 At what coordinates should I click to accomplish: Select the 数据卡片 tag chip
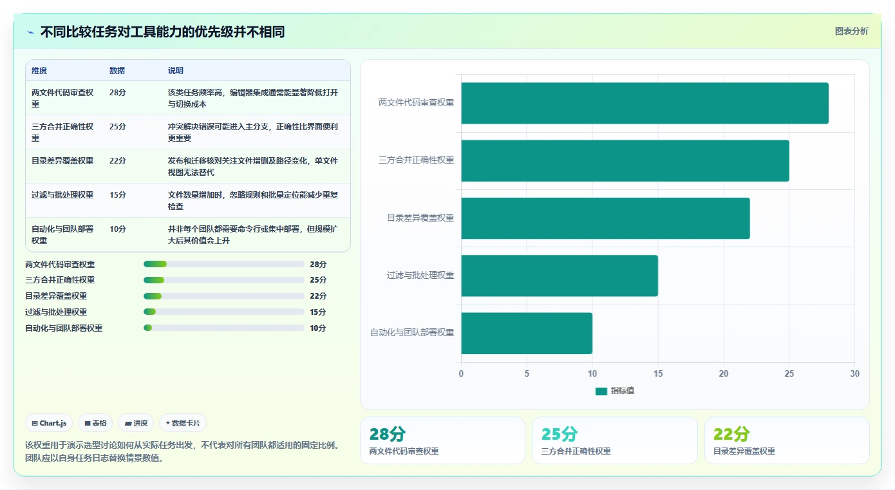pyautogui.click(x=183, y=423)
